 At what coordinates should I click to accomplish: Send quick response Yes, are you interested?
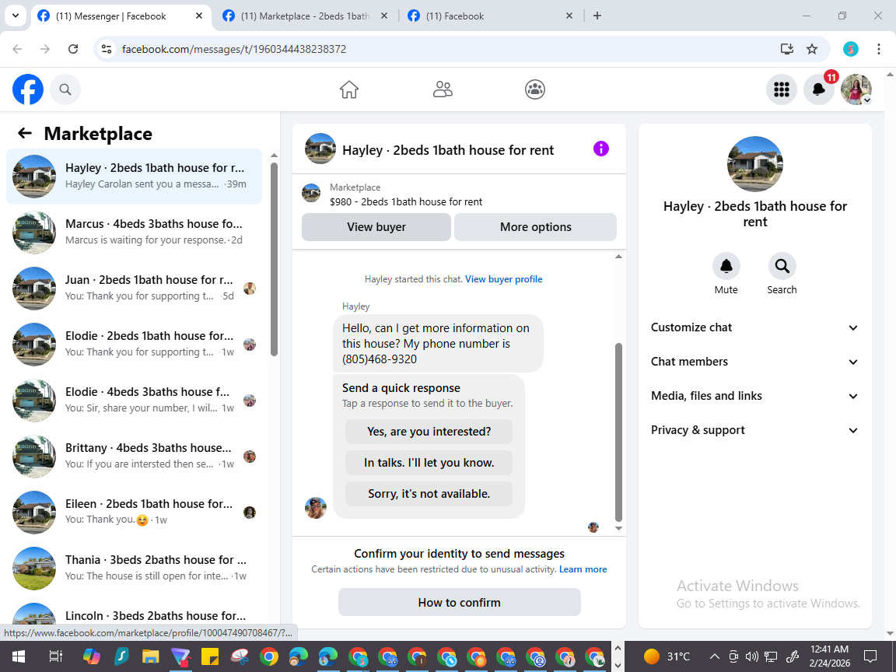429,432
